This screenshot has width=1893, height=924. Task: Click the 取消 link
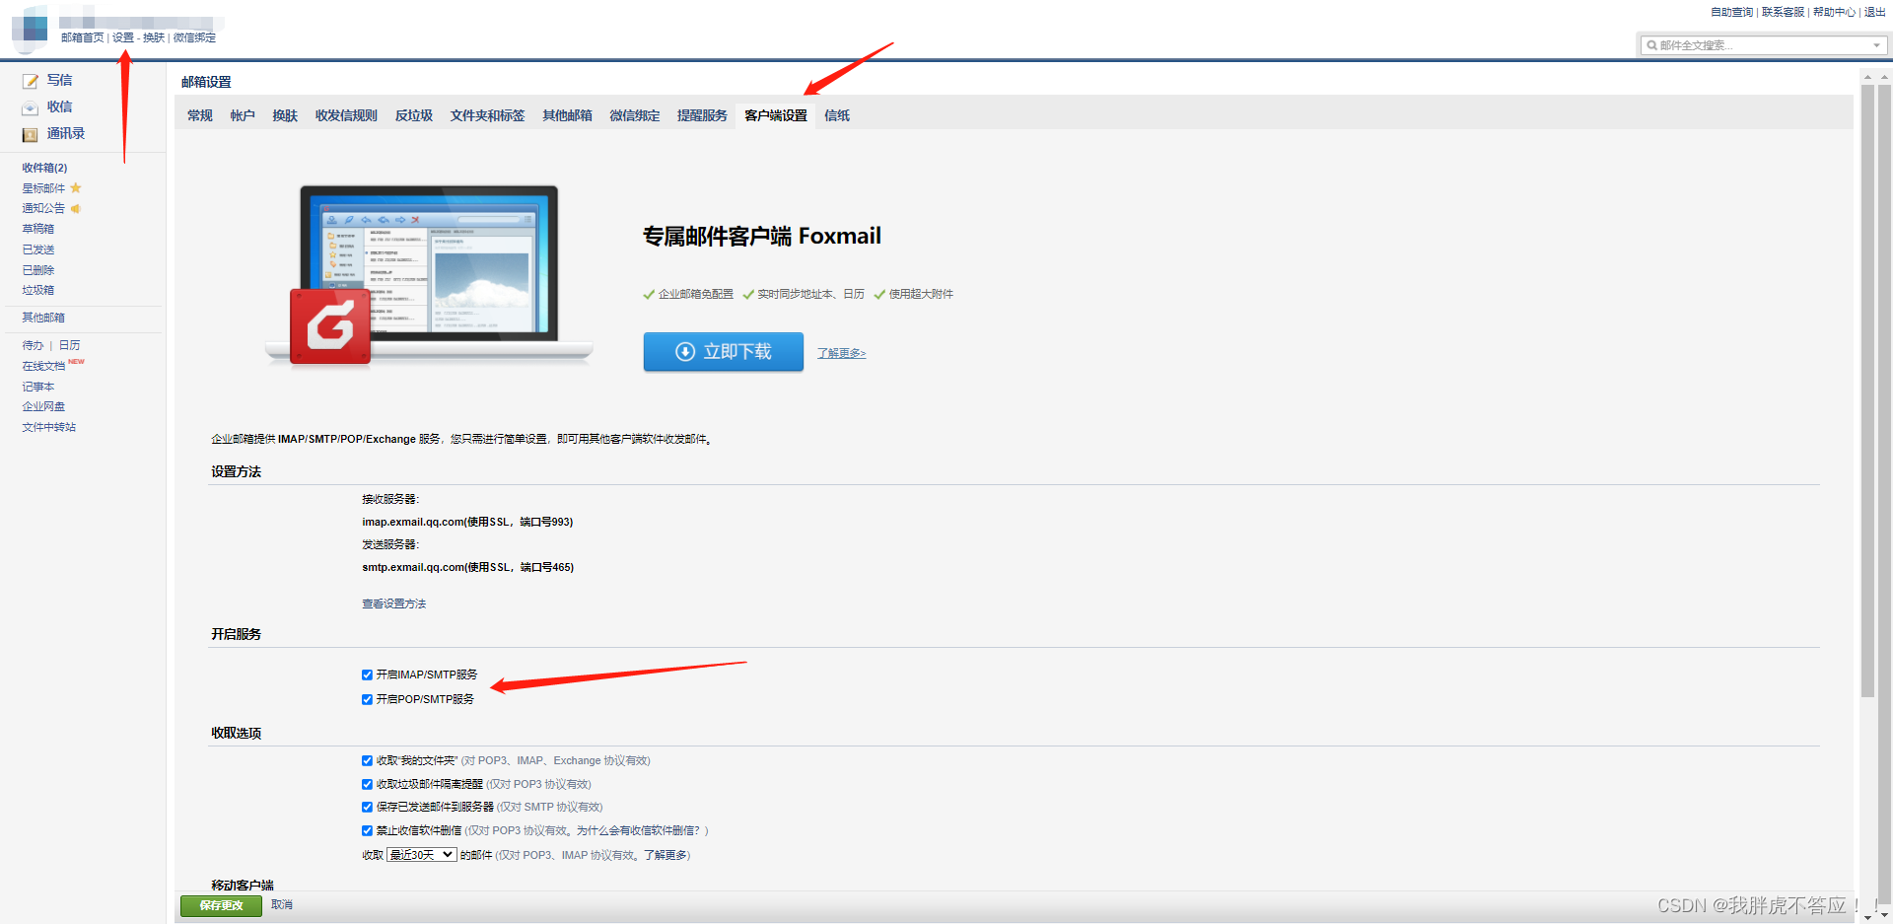click(x=282, y=904)
